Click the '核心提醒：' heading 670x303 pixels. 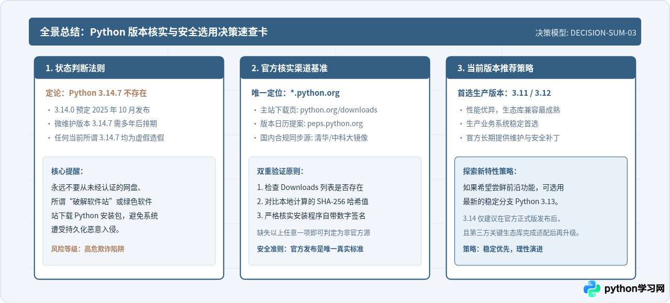point(67,172)
